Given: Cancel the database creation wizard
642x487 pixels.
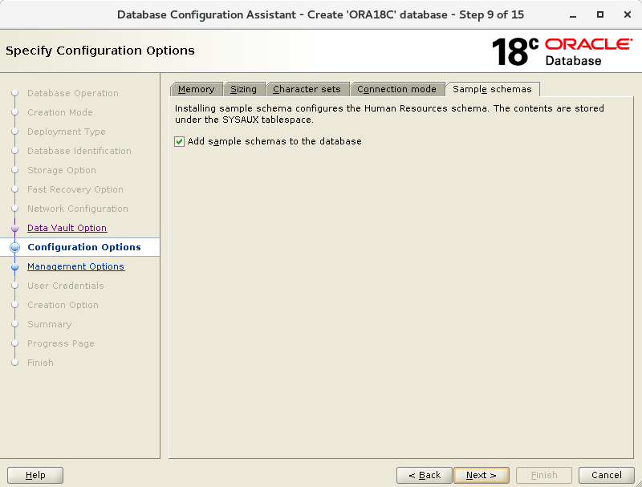Looking at the screenshot, I should [x=607, y=475].
